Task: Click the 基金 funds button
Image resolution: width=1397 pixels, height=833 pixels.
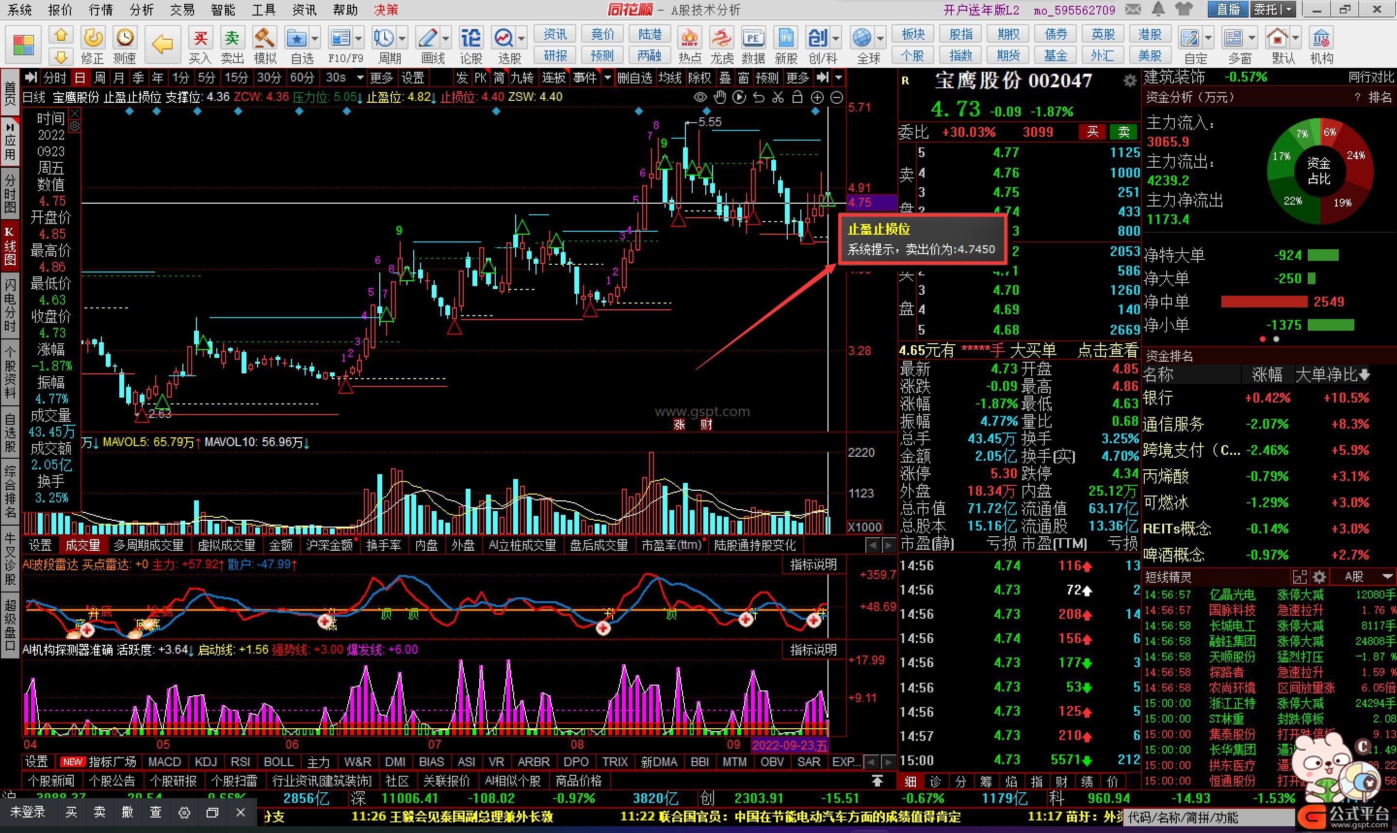Action: click(x=1056, y=56)
